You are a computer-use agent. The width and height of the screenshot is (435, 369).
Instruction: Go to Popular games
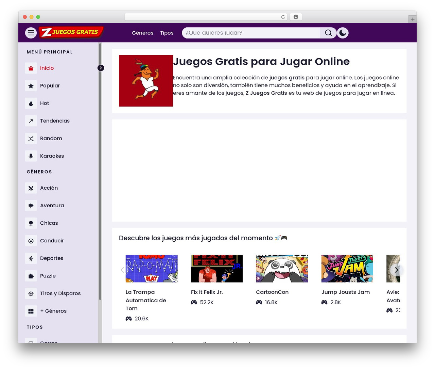click(x=50, y=86)
